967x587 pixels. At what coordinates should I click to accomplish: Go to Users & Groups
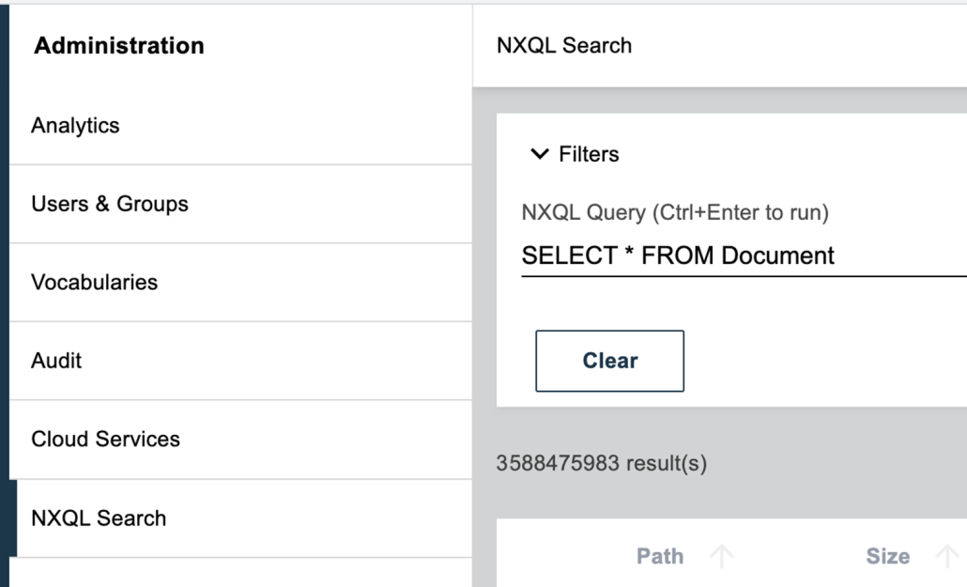[x=240, y=204]
